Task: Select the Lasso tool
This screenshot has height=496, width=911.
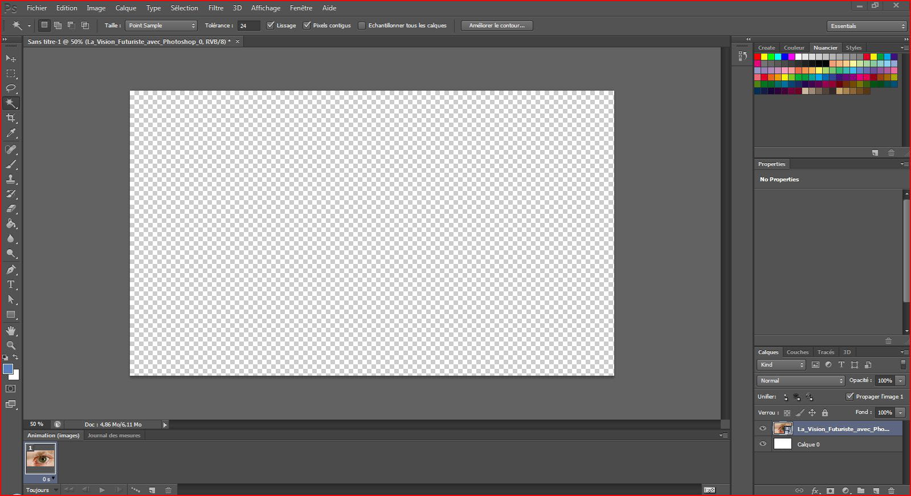Action: coord(11,88)
